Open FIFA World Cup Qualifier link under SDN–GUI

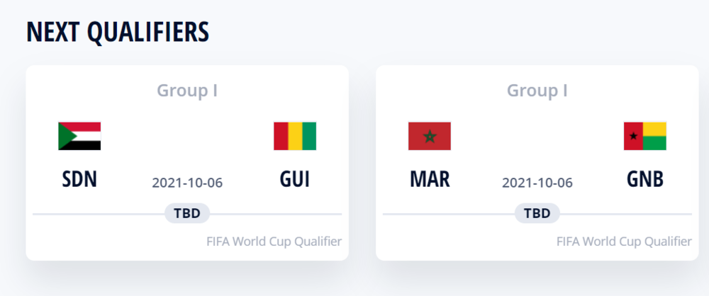(x=274, y=241)
